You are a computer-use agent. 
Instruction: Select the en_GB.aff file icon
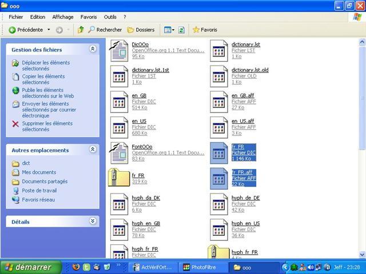click(218, 102)
